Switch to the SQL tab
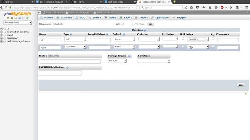The height and width of the screenshot is (140, 250). pyautogui.click(x=80, y=17)
